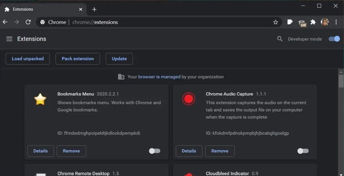Click the vertical scrollbar thumb
The width and height of the screenshot is (344, 176).
pos(341,81)
